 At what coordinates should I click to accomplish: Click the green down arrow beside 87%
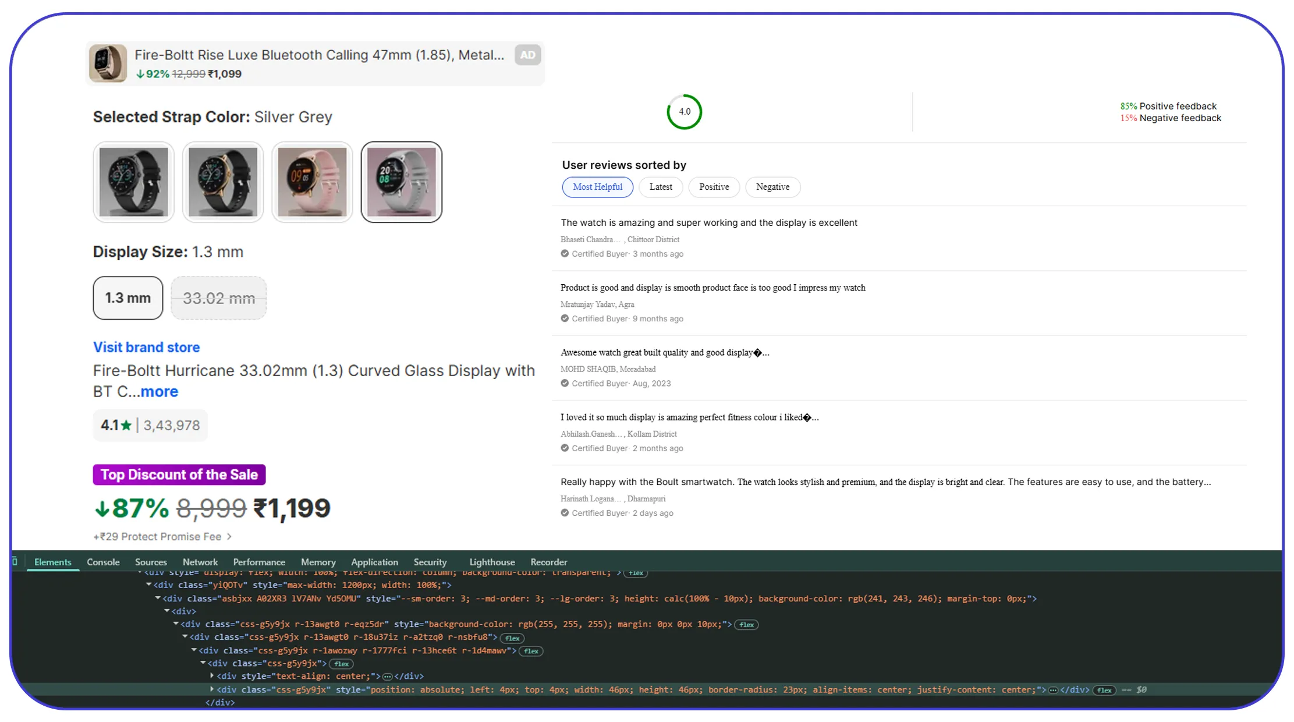pyautogui.click(x=102, y=509)
